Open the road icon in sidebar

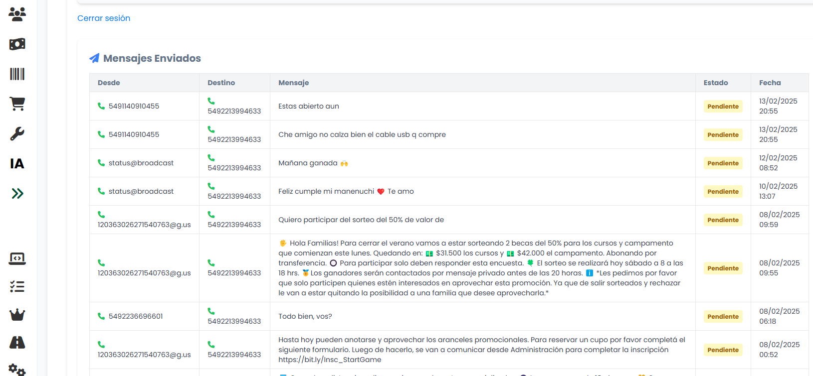(17, 342)
